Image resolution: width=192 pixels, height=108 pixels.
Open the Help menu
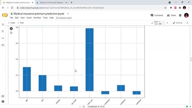(x=52, y=18)
